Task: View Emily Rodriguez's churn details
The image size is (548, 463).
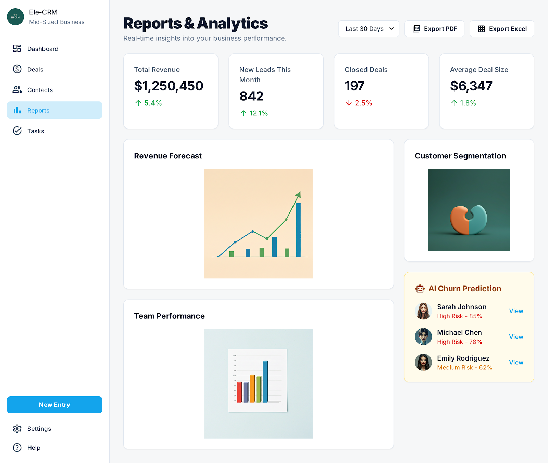Action: pyautogui.click(x=516, y=362)
